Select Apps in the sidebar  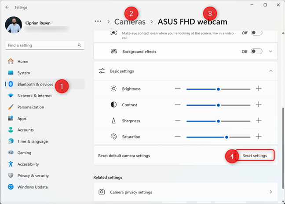[x=45, y=119]
